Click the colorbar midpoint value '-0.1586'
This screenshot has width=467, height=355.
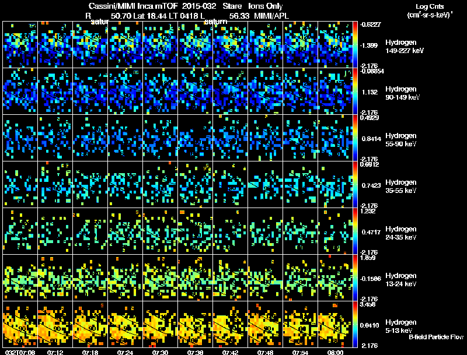coord(371,279)
